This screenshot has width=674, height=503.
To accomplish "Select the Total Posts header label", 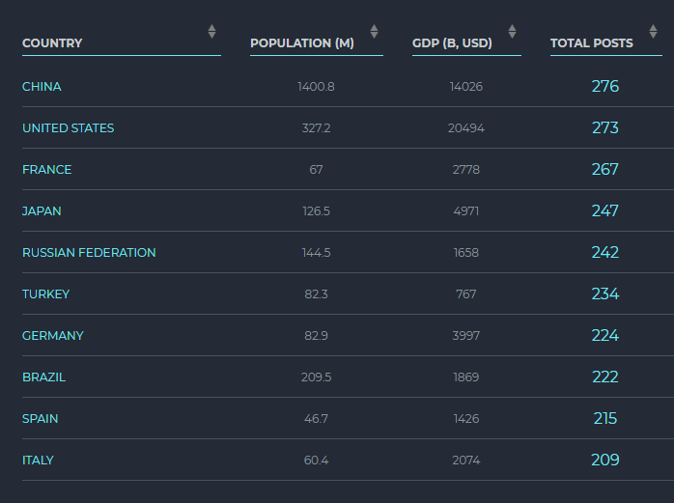I will point(592,43).
